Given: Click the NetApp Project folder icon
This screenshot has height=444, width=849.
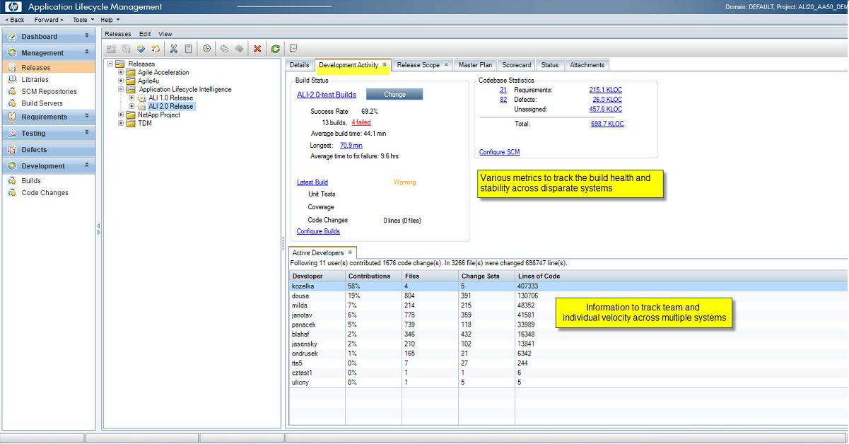Looking at the screenshot, I should tap(131, 115).
